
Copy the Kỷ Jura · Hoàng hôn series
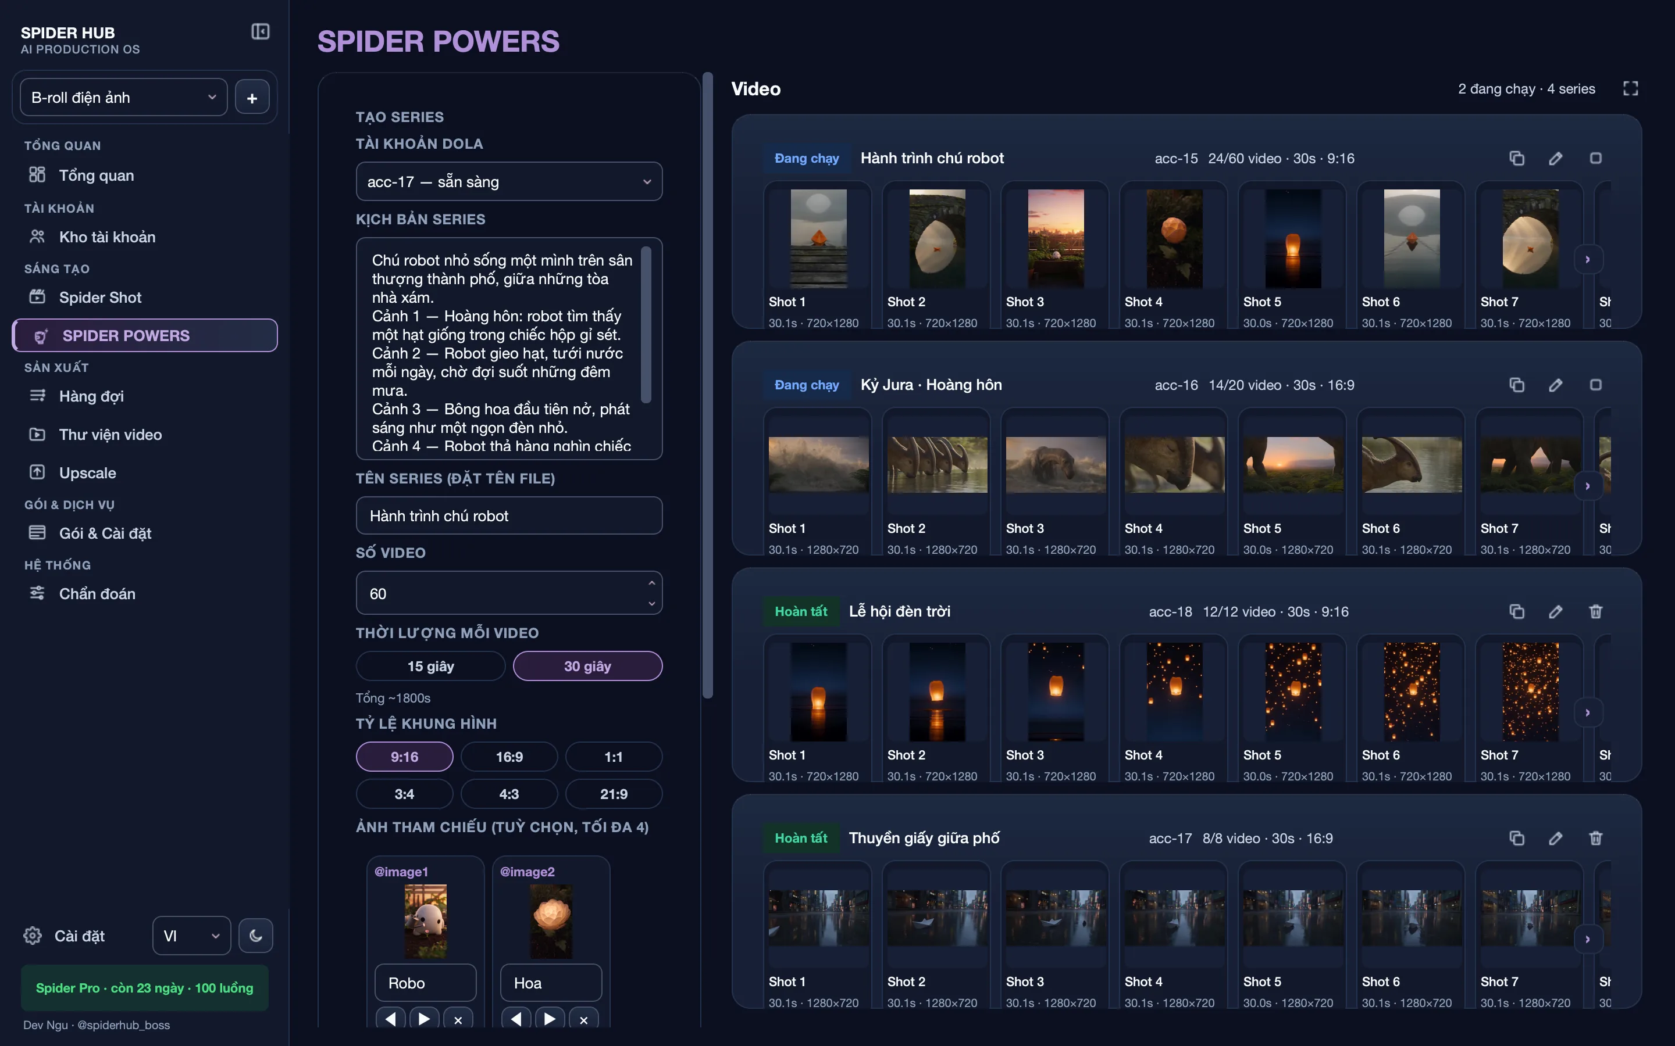(x=1516, y=385)
